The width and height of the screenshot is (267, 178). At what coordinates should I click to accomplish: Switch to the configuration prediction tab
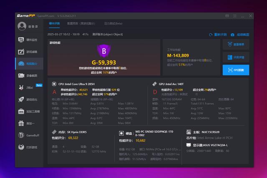(x=81, y=23)
